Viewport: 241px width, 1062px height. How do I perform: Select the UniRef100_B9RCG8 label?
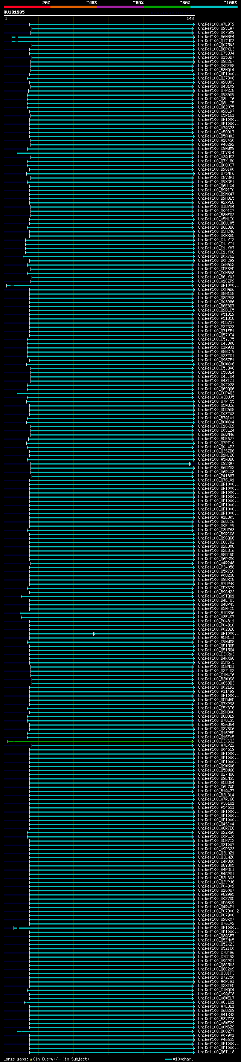click(216, 534)
